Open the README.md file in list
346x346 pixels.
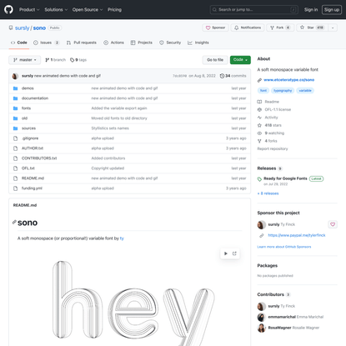[x=33, y=178]
